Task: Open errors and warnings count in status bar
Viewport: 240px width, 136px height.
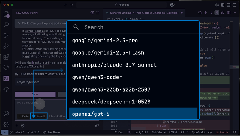Action: 33,132
